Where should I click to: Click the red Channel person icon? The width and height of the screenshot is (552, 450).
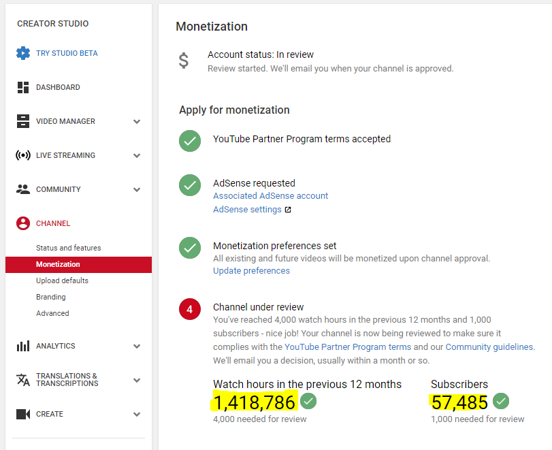coord(23,223)
